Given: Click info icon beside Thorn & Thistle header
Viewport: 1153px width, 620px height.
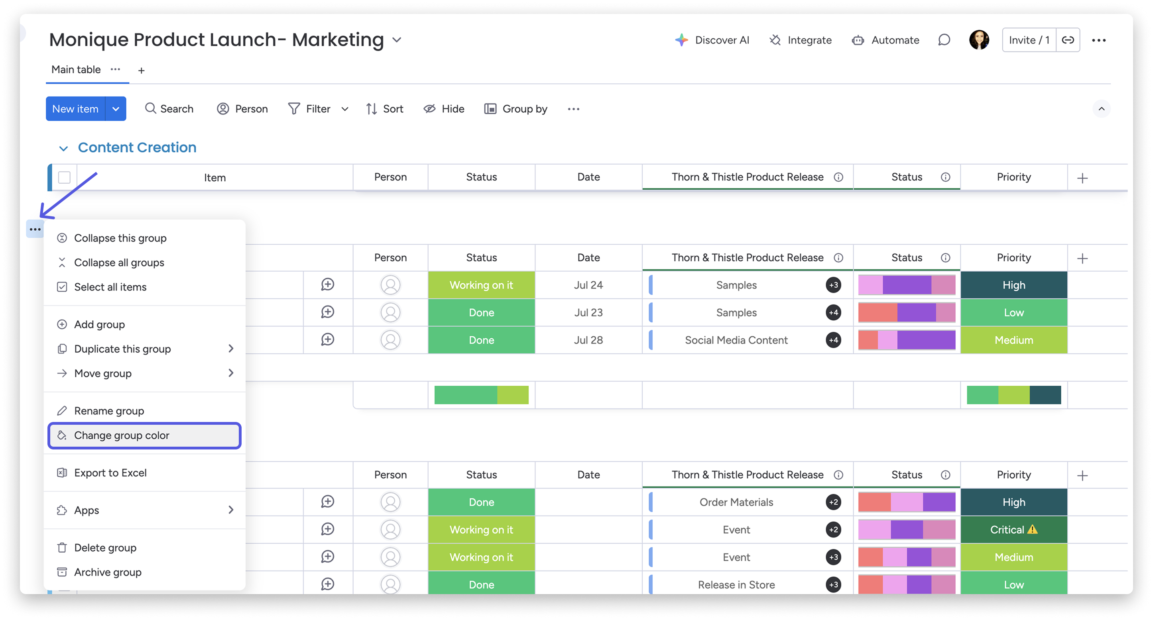Looking at the screenshot, I should (x=838, y=177).
